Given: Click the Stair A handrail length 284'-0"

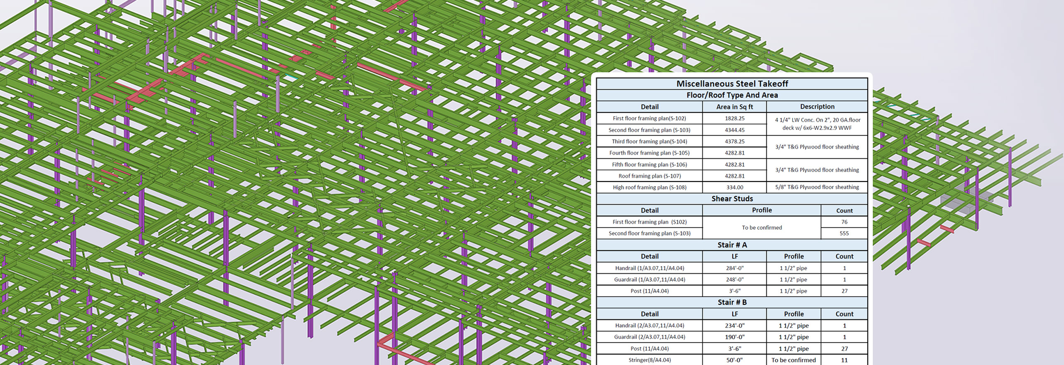Looking at the screenshot, I should pos(734,268).
